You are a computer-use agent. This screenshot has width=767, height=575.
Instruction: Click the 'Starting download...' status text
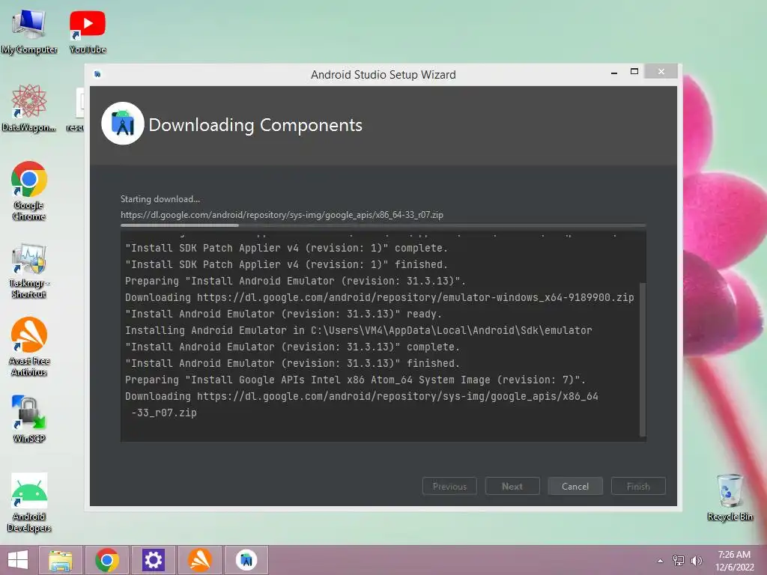[x=160, y=199]
